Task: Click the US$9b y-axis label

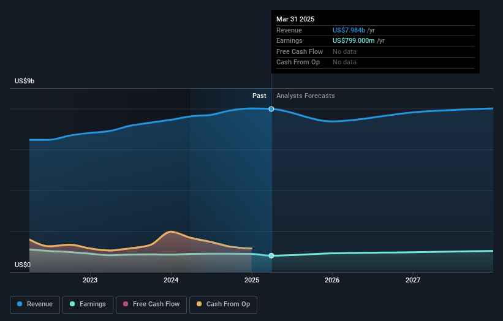Action: point(25,81)
